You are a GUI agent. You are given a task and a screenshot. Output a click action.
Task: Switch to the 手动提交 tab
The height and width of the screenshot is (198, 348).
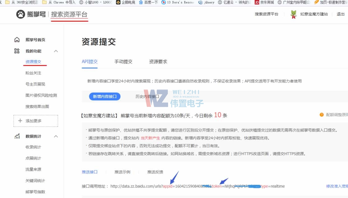[x=123, y=62]
